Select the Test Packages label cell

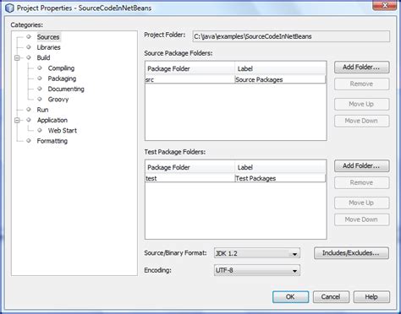(280, 178)
